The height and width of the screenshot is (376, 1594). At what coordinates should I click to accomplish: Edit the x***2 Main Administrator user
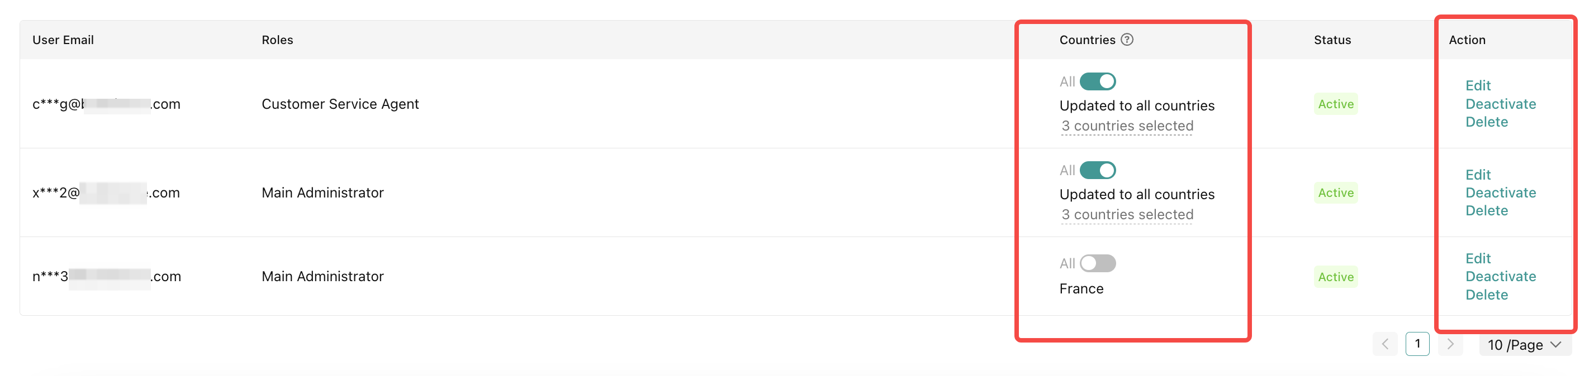(x=1478, y=175)
